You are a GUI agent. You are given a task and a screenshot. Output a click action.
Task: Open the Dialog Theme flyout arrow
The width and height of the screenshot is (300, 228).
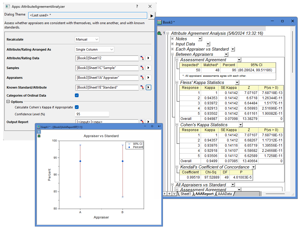tap(151, 16)
